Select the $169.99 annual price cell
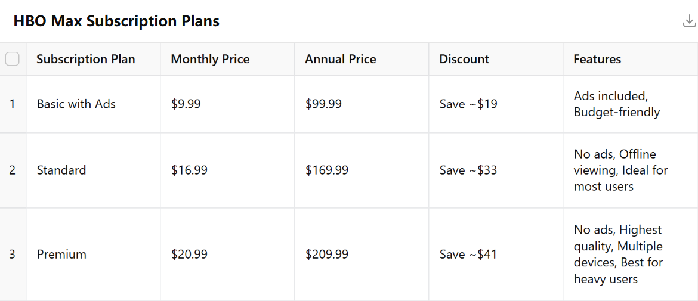The height and width of the screenshot is (301, 698). 327,170
